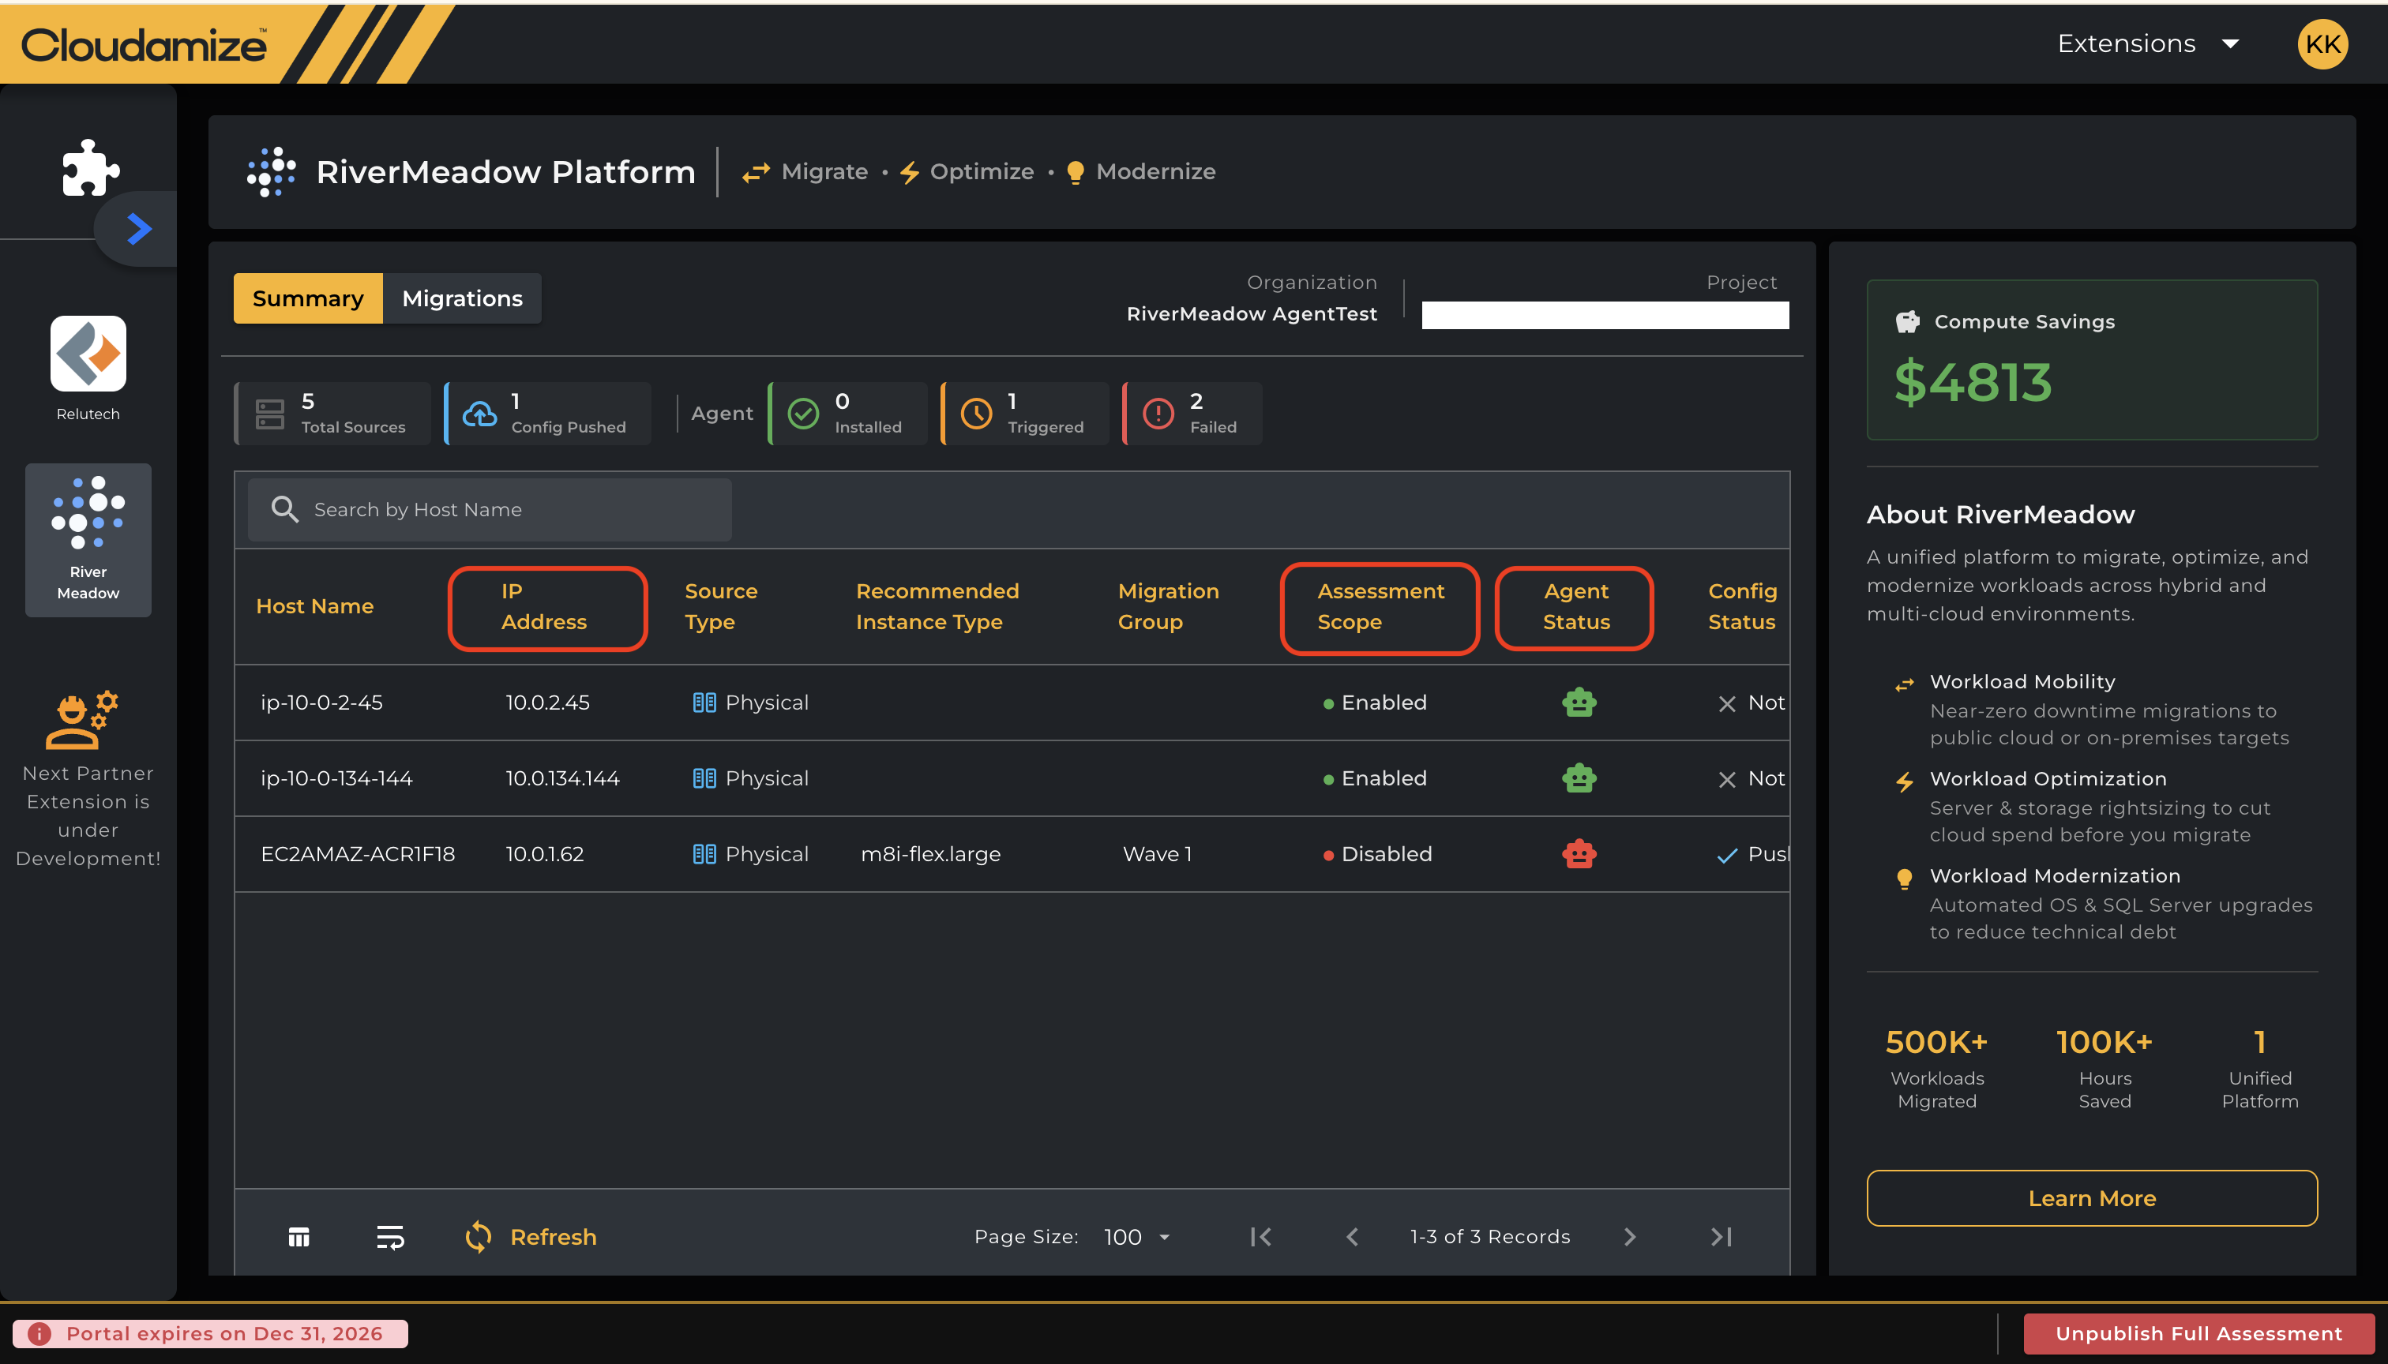Viewport: 2388px width, 1364px height.
Task: Click the Migrate arrows icon
Action: click(756, 172)
